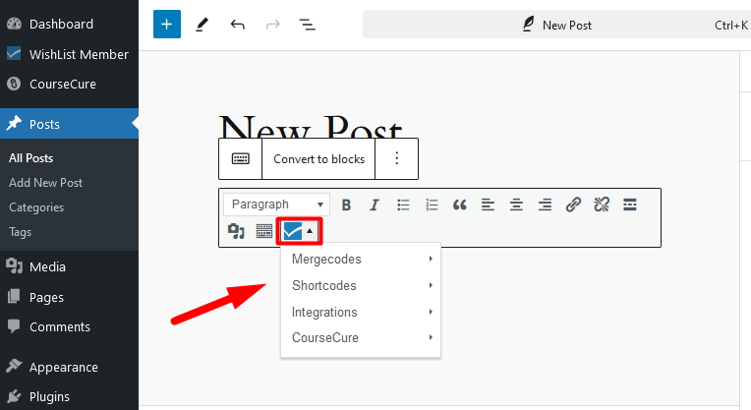Expand the CourseCure submenu in the dropdown

click(361, 337)
